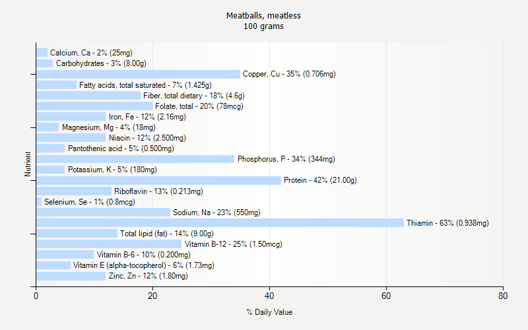Click the "% Daily Value" axis title
This screenshot has height=330, width=528.
[269, 312]
